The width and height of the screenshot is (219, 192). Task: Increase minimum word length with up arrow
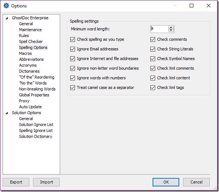[x=171, y=27]
